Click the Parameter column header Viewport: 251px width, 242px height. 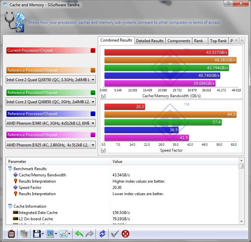pos(58,162)
